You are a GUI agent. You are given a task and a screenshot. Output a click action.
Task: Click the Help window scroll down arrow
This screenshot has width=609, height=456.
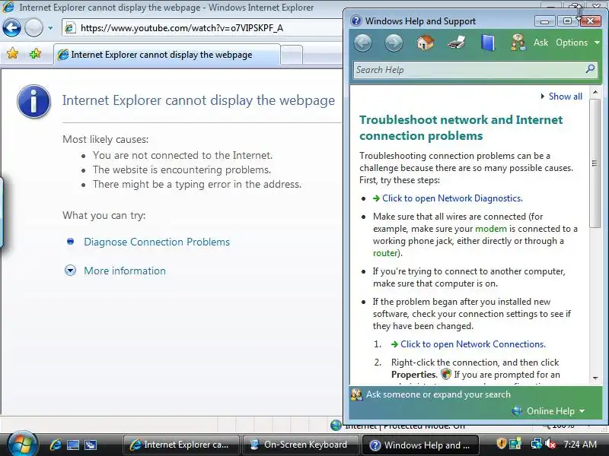pyautogui.click(x=595, y=378)
